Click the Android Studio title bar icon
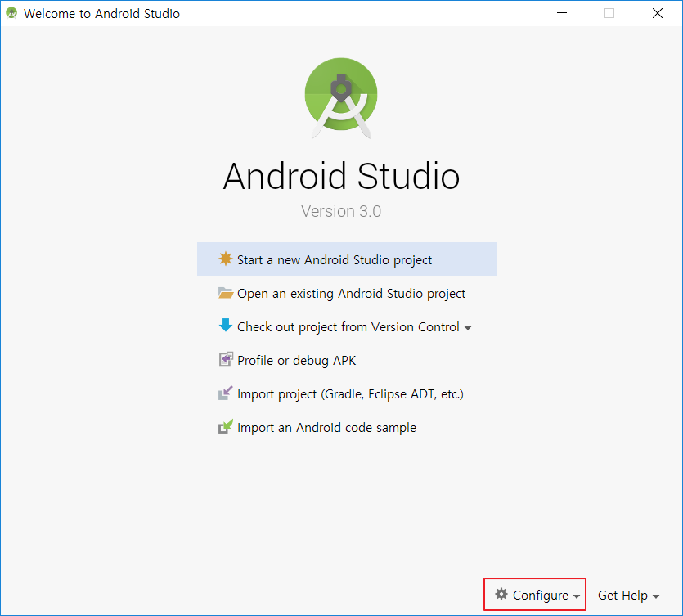Viewport: 683px width, 616px height. 11,13
